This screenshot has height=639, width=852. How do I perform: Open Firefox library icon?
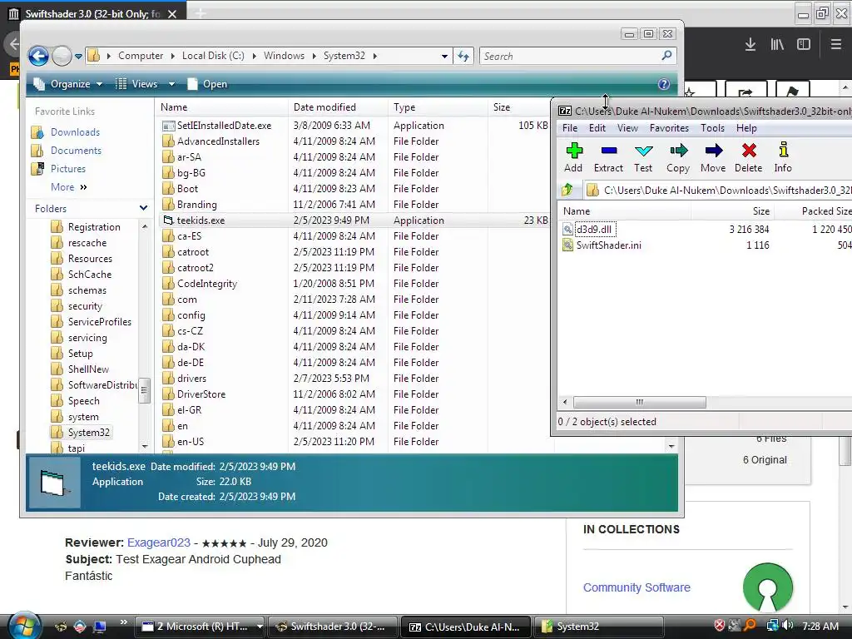[x=777, y=45]
